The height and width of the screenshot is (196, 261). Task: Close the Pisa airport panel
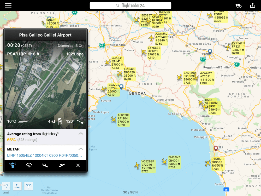pos(78,165)
